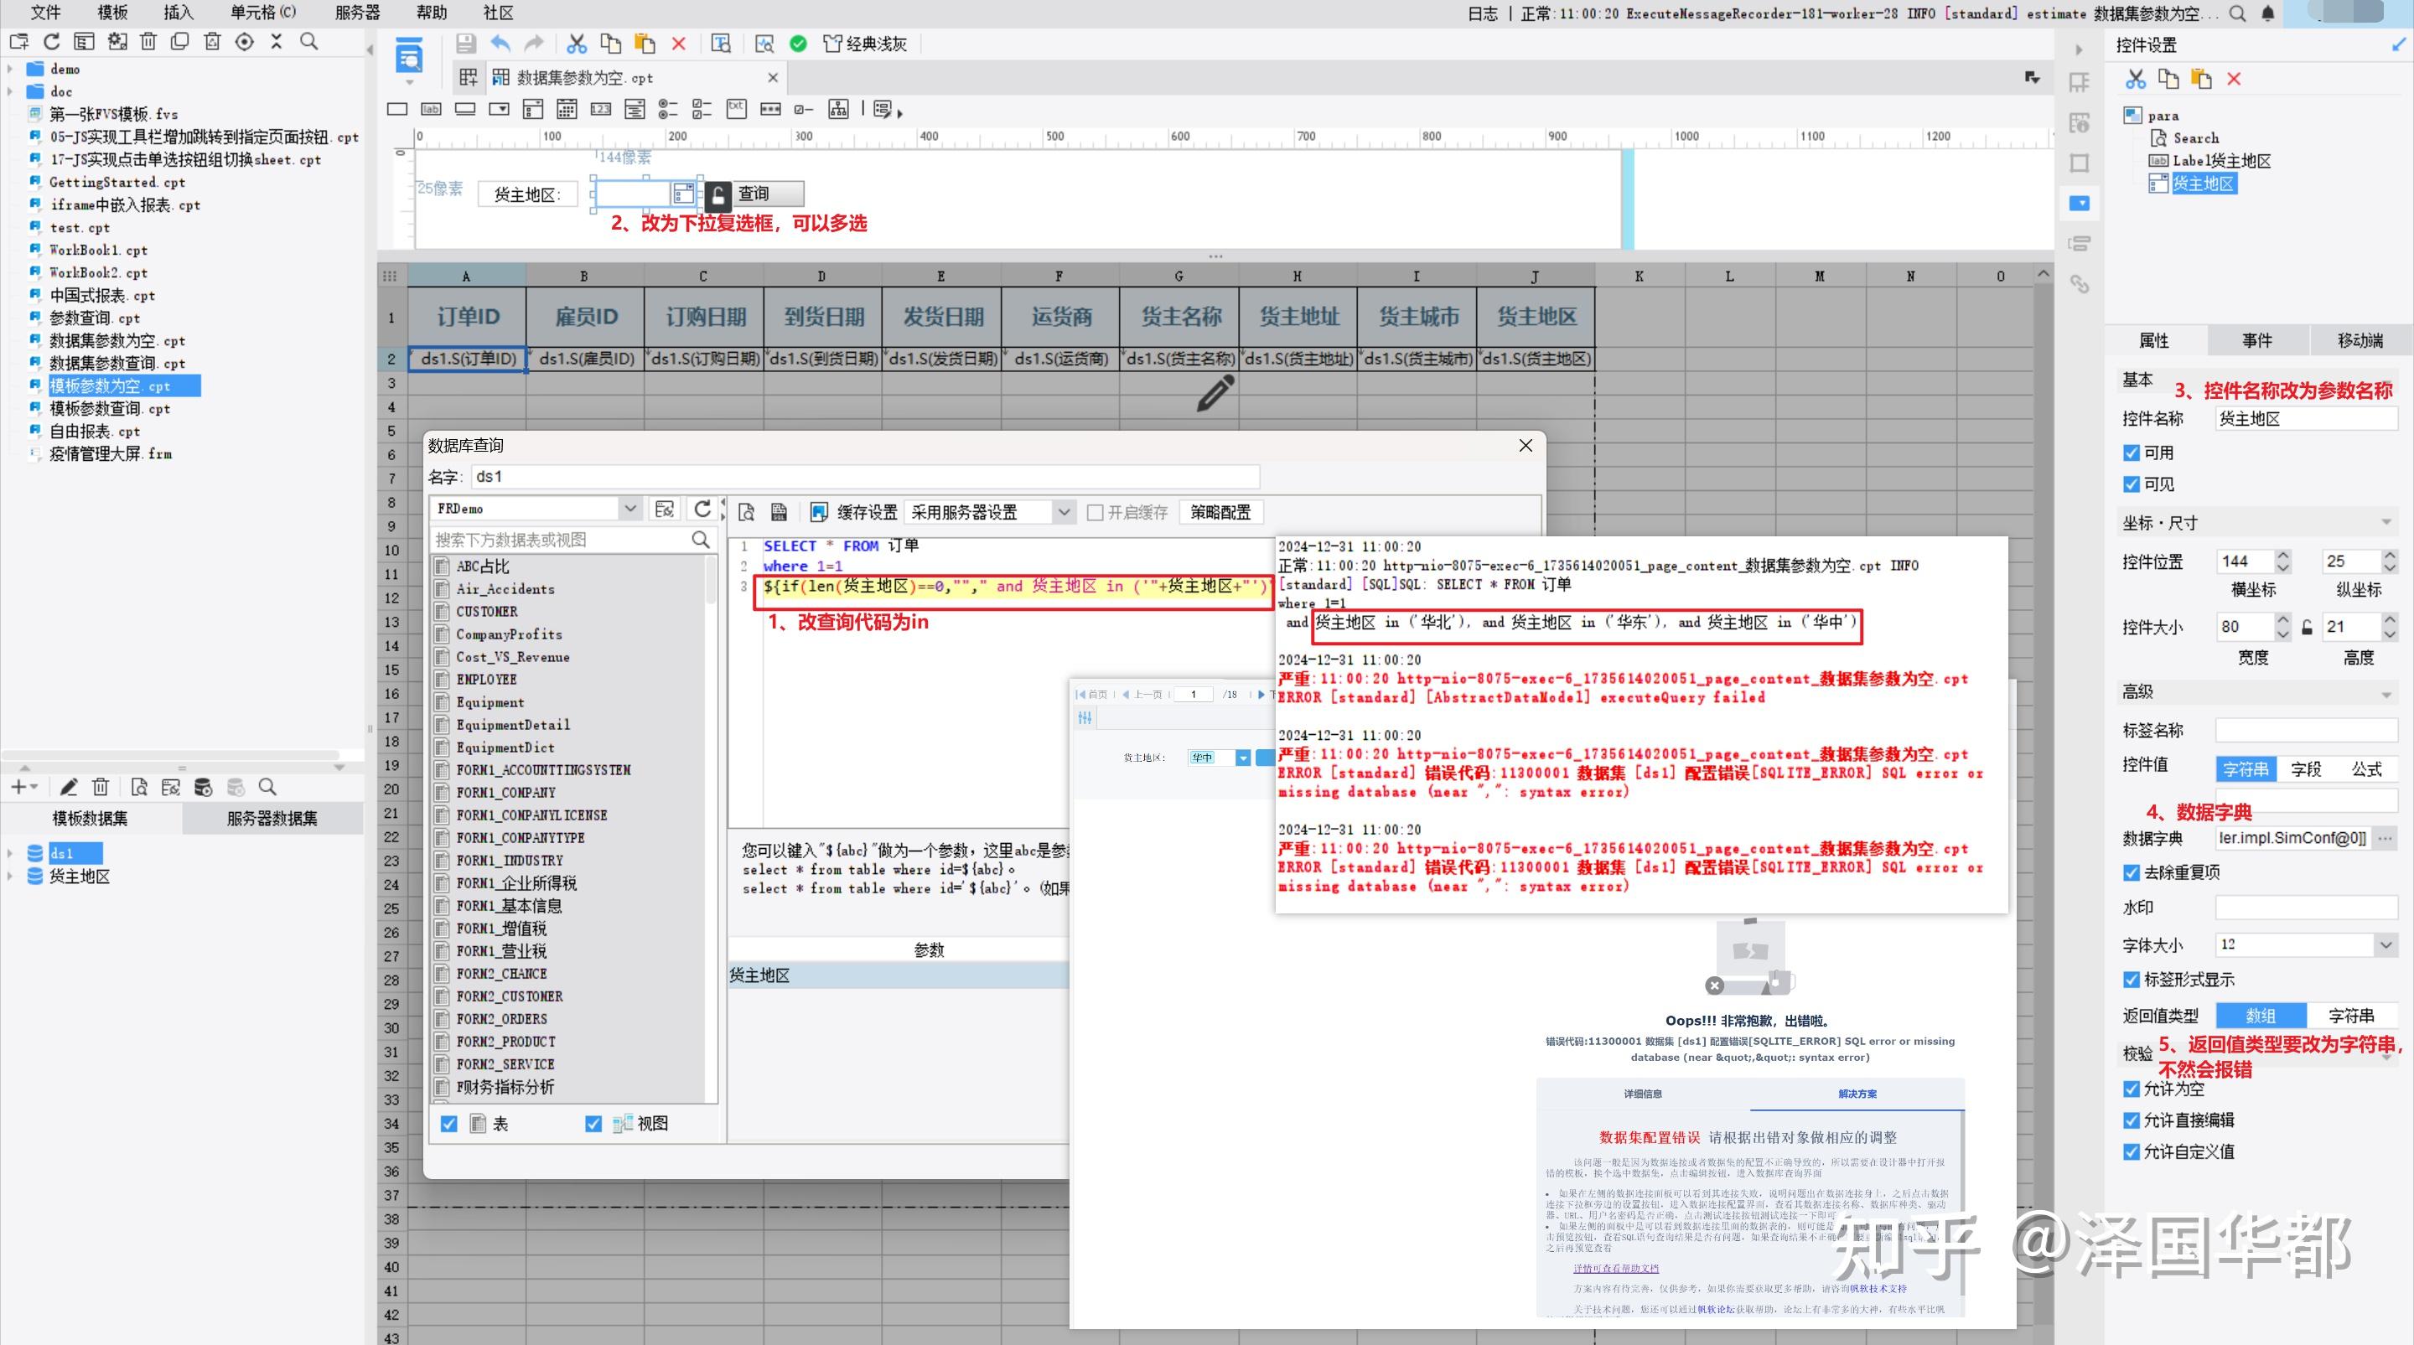2414x1345 pixels.
Task: Enable the 开启缓存 checkbox
Action: pyautogui.click(x=1095, y=512)
